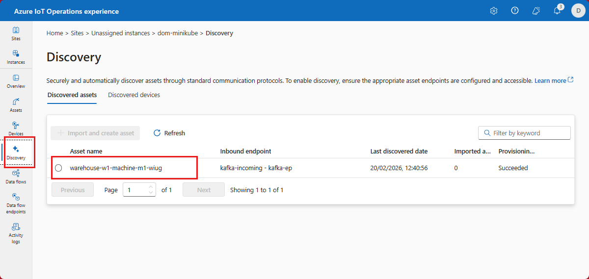The height and width of the screenshot is (279, 589).
Task: Open the help question mark icon
Action: coord(515,11)
